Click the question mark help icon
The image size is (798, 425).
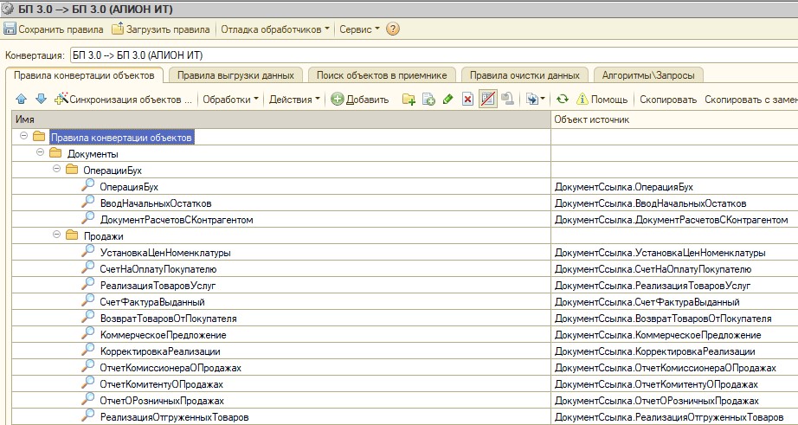(x=392, y=29)
